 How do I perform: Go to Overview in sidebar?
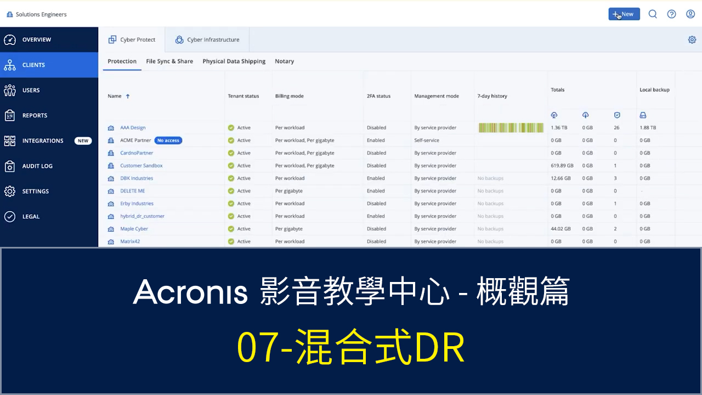click(49, 39)
